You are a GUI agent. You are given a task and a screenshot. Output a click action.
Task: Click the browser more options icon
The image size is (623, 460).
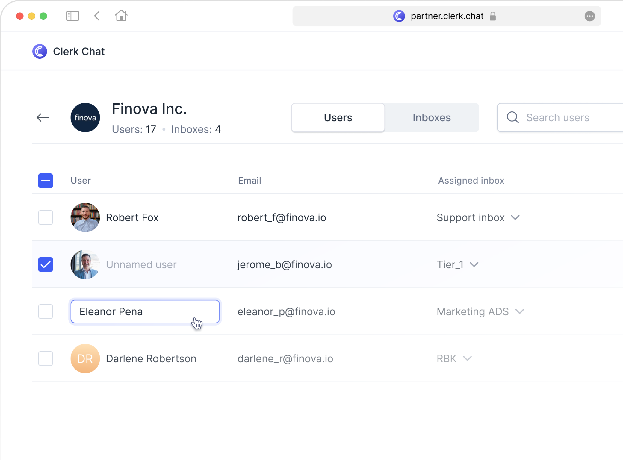point(590,16)
